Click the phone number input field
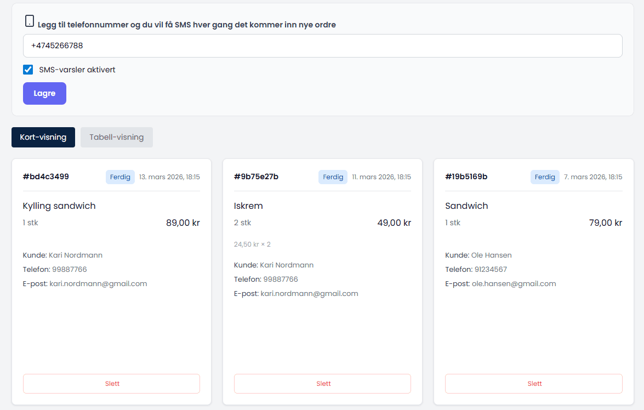The width and height of the screenshot is (644, 410). [x=322, y=45]
